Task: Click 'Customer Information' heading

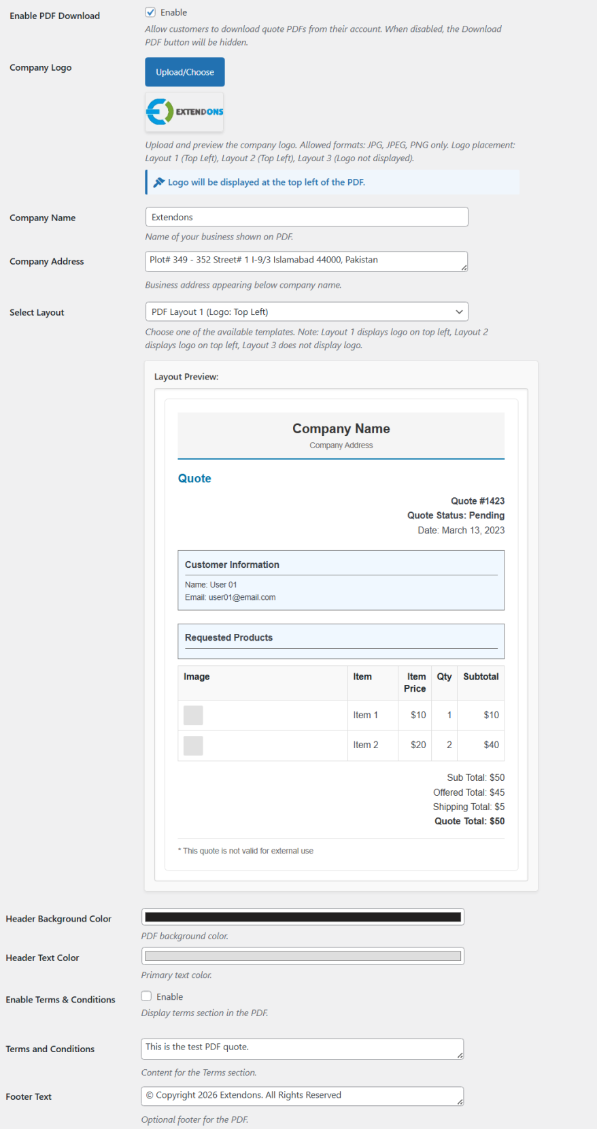Action: click(232, 564)
